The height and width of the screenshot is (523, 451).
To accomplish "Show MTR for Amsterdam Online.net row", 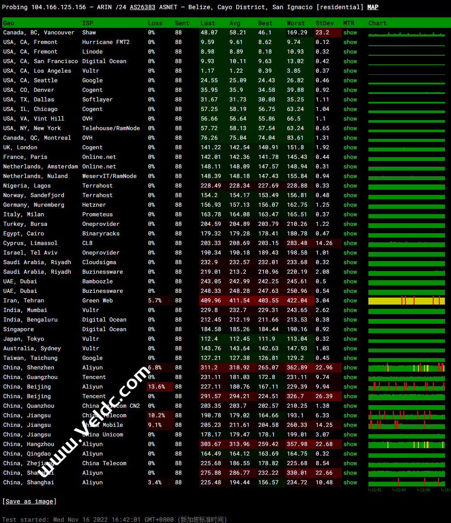I will coord(350,167).
